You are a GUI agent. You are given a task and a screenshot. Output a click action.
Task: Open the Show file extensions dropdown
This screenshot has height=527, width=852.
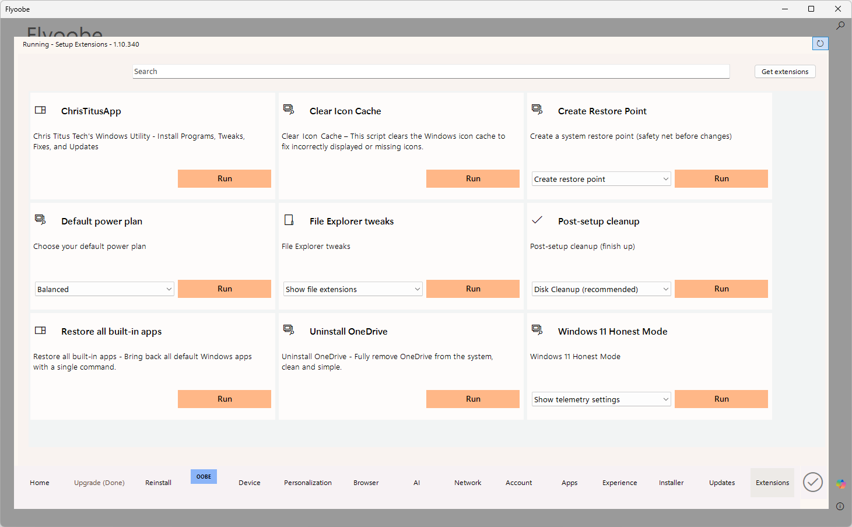click(353, 289)
